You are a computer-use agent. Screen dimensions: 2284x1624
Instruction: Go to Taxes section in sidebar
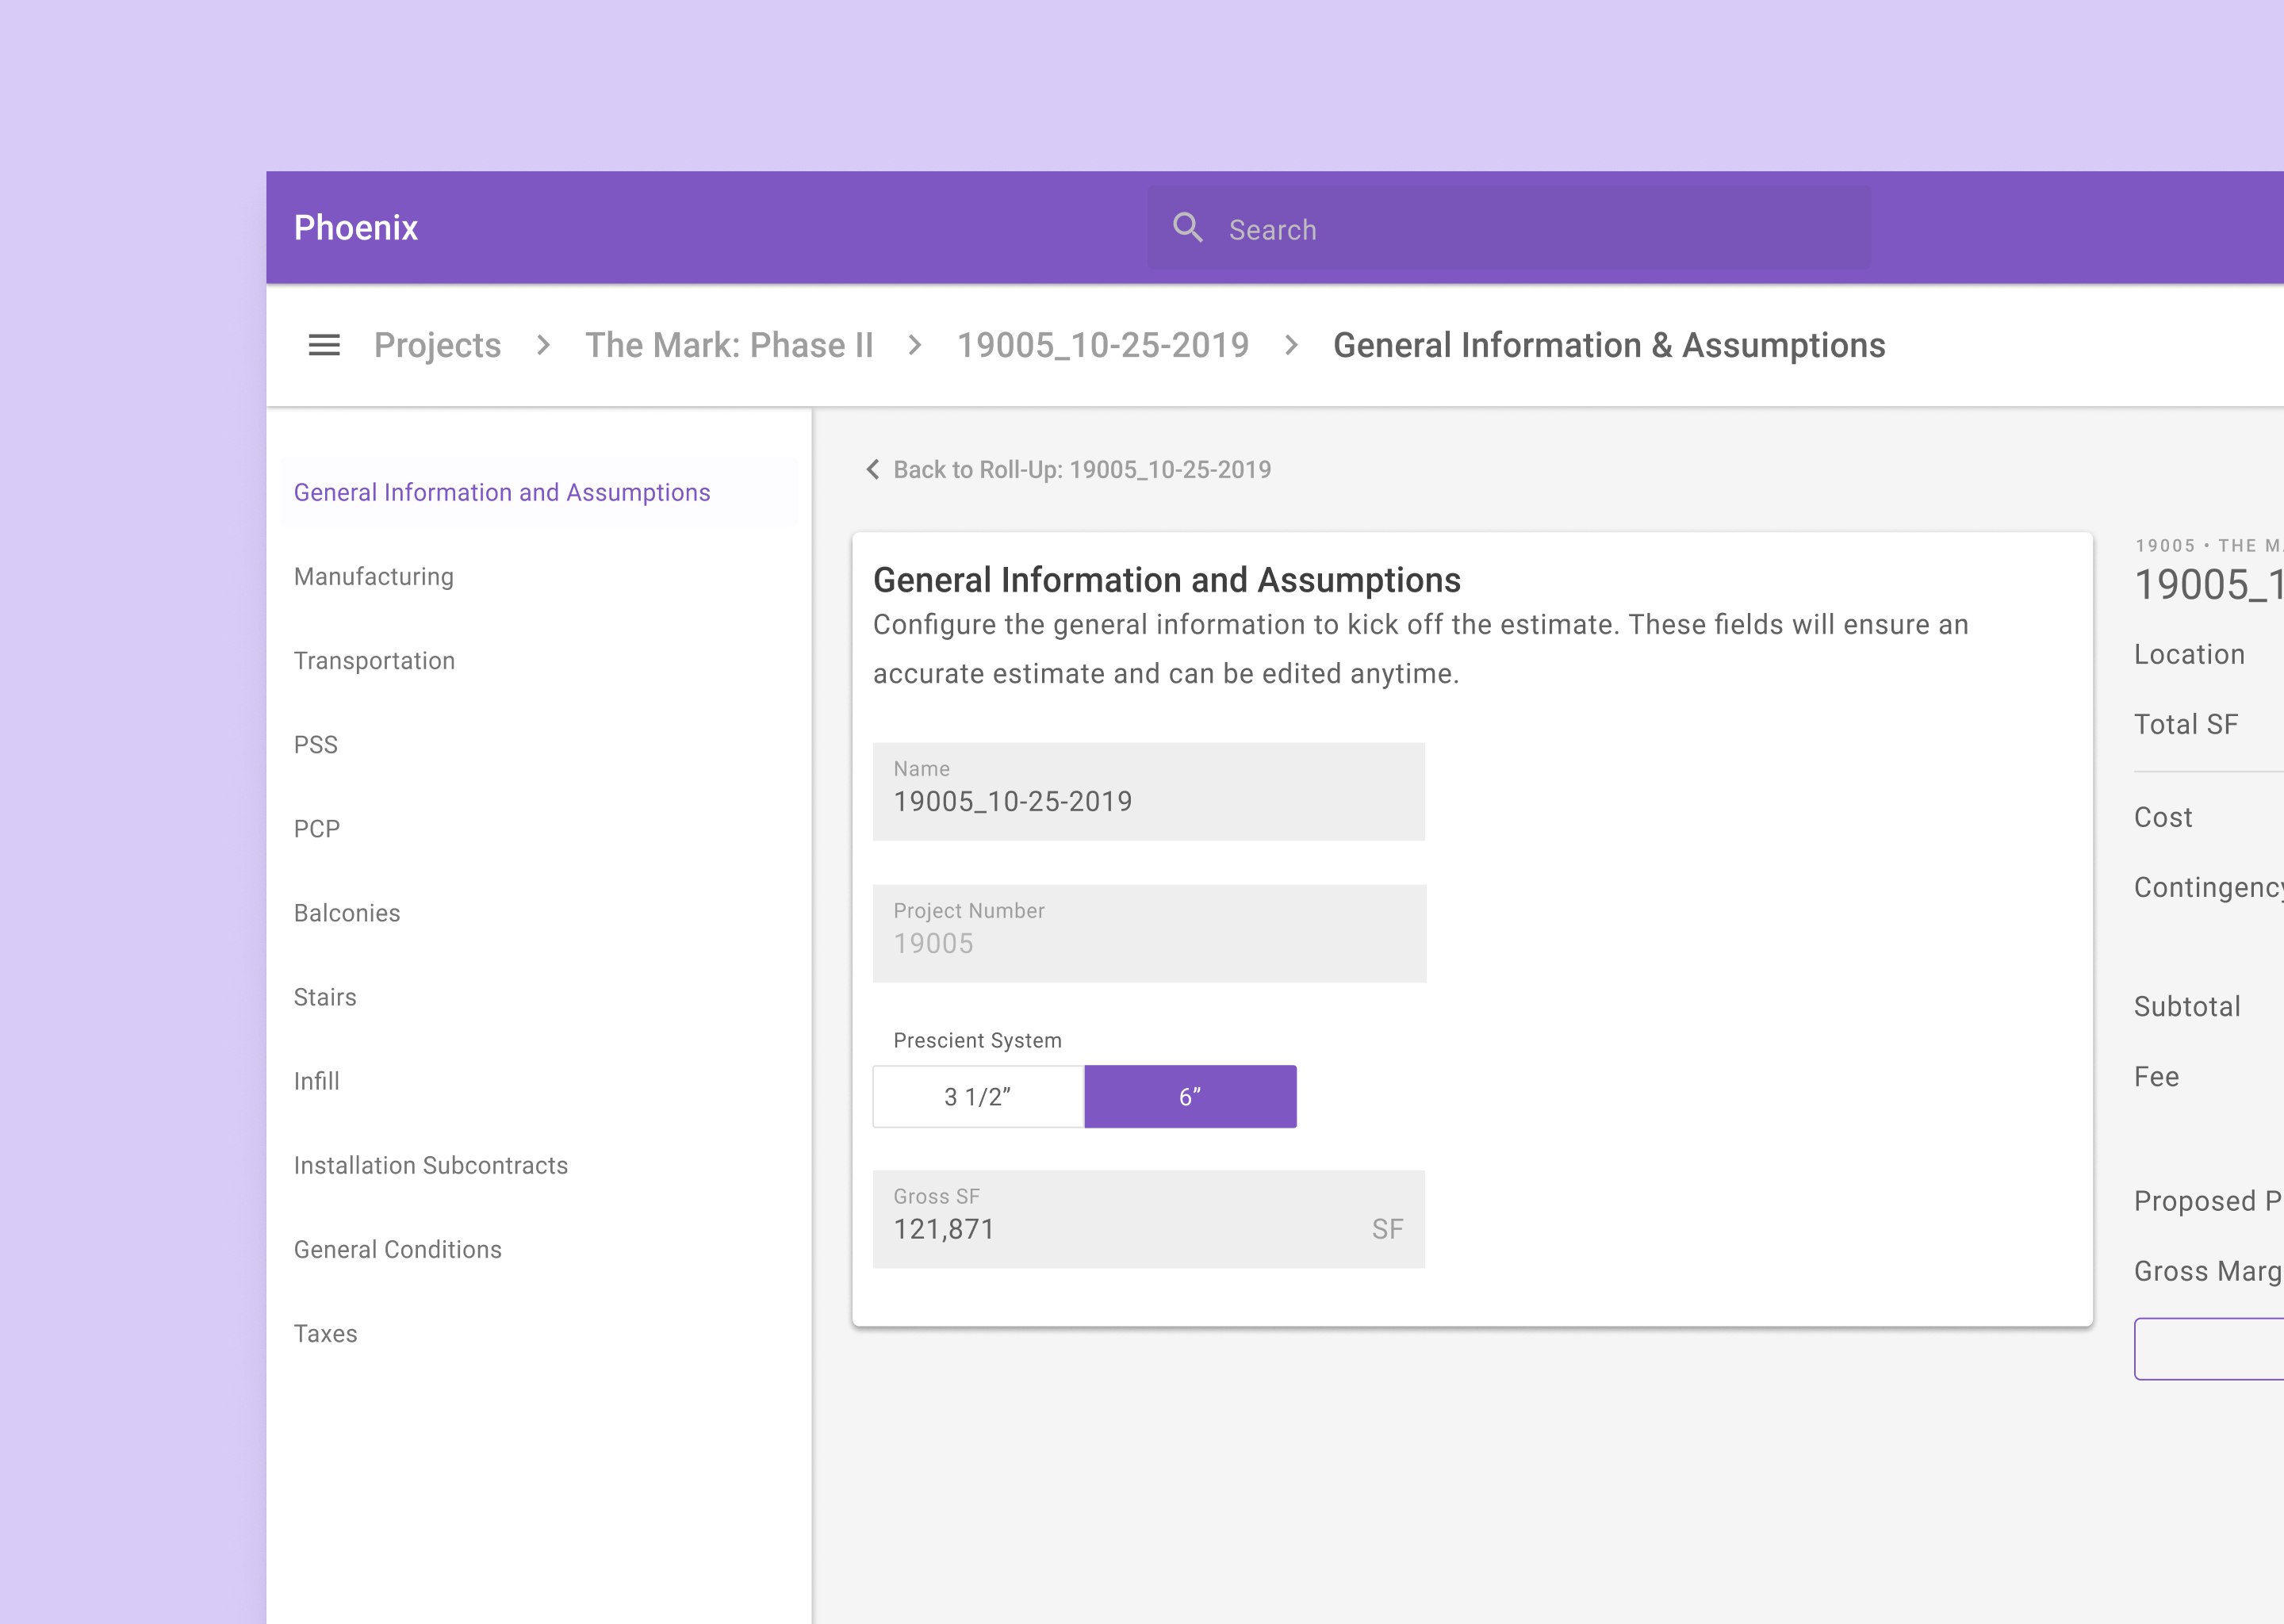325,1333
